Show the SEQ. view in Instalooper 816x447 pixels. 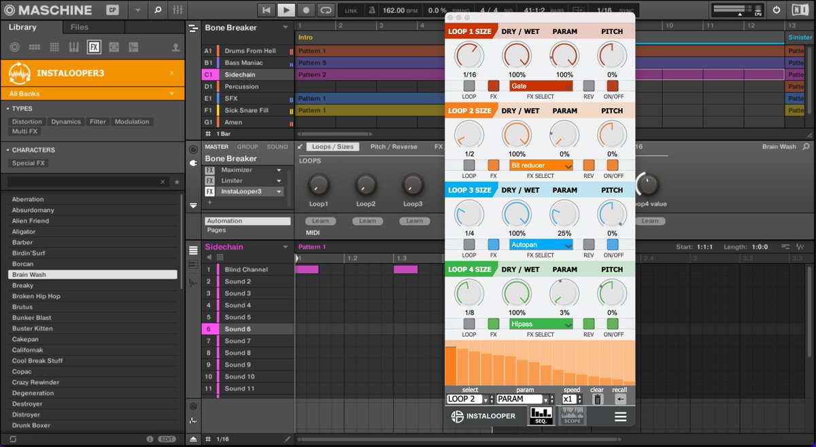pos(541,416)
